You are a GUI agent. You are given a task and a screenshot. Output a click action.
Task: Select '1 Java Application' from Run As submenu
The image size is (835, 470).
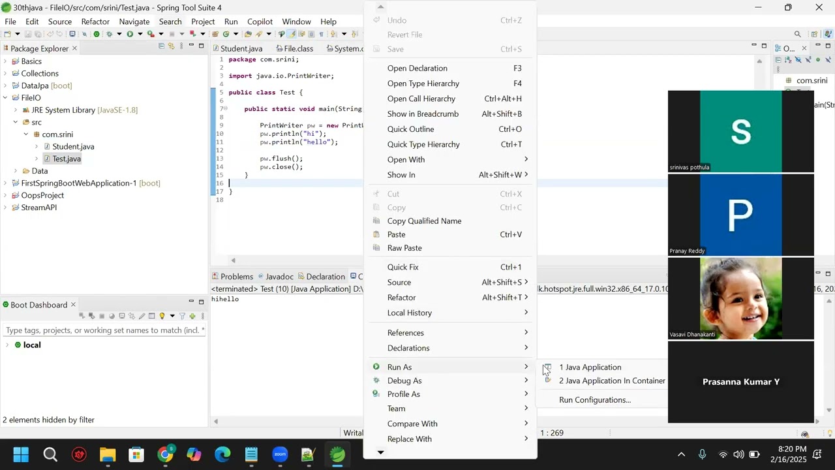coord(590,368)
